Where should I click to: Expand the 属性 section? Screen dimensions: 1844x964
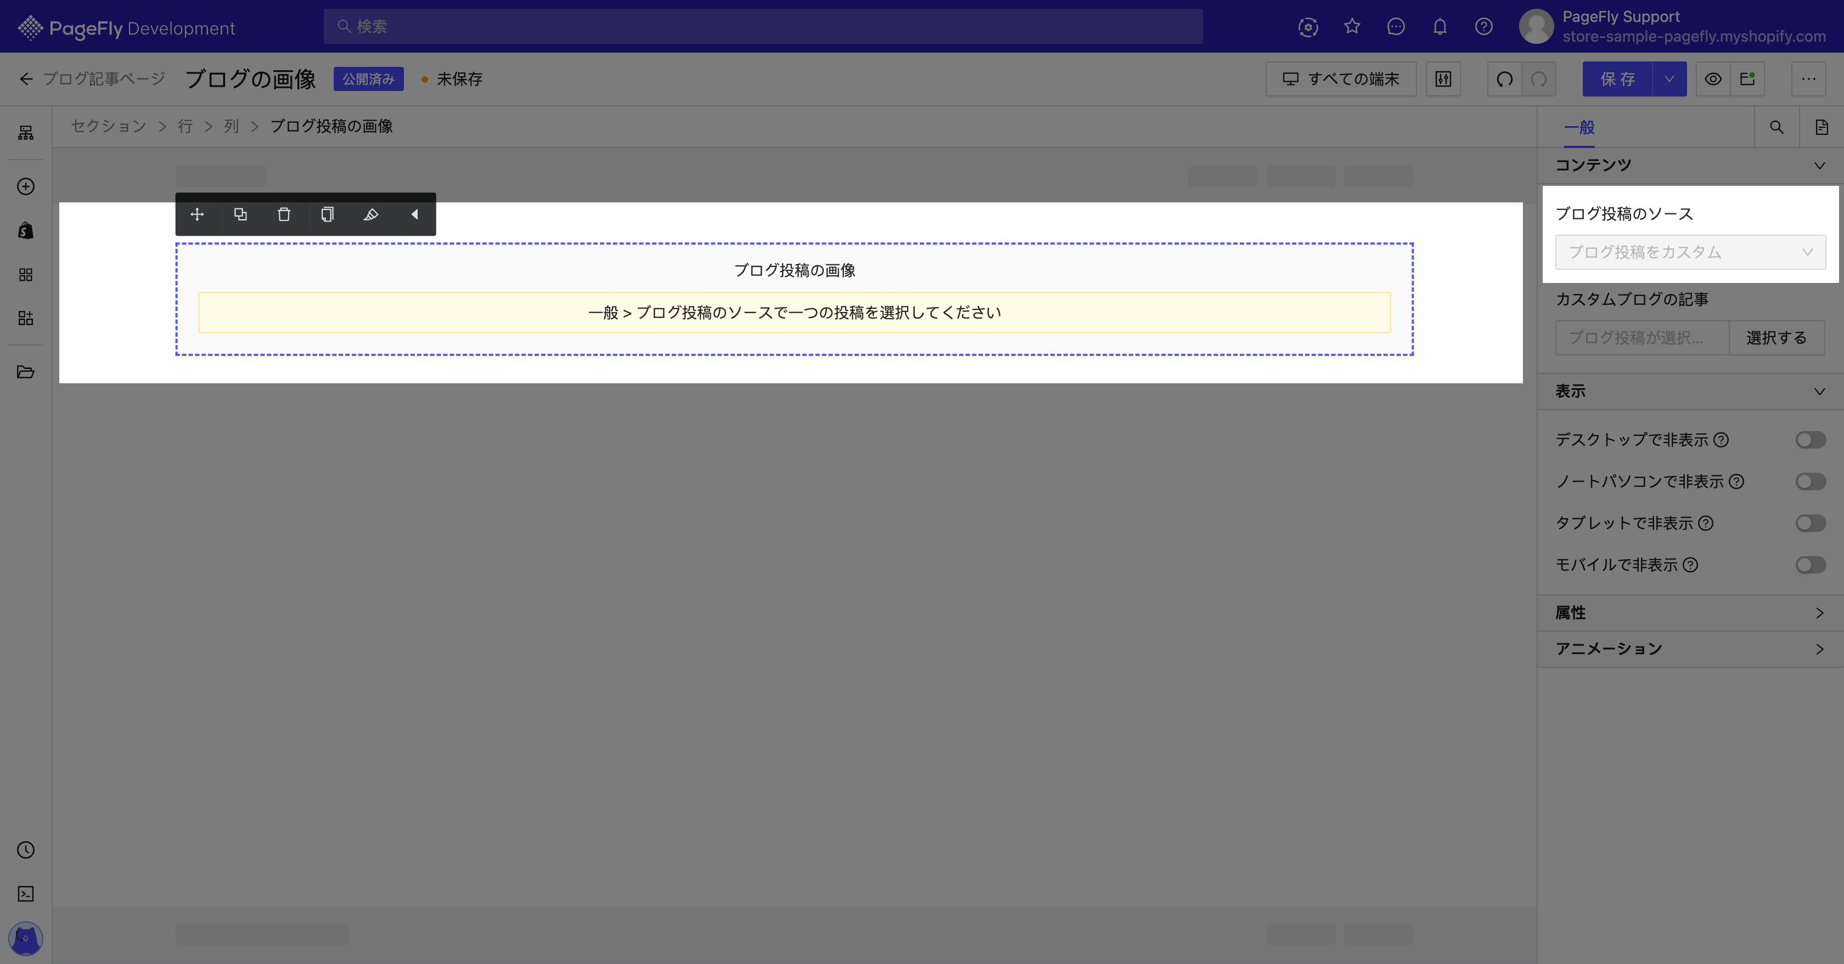(1690, 613)
